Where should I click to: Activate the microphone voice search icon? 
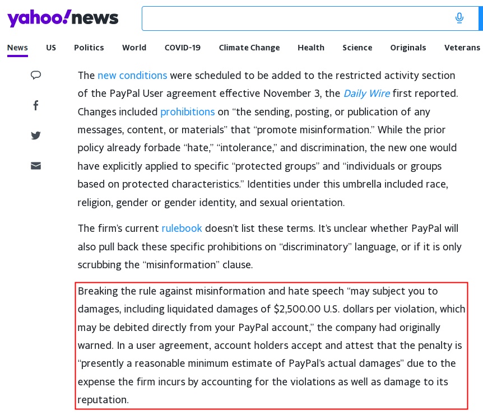(x=459, y=18)
